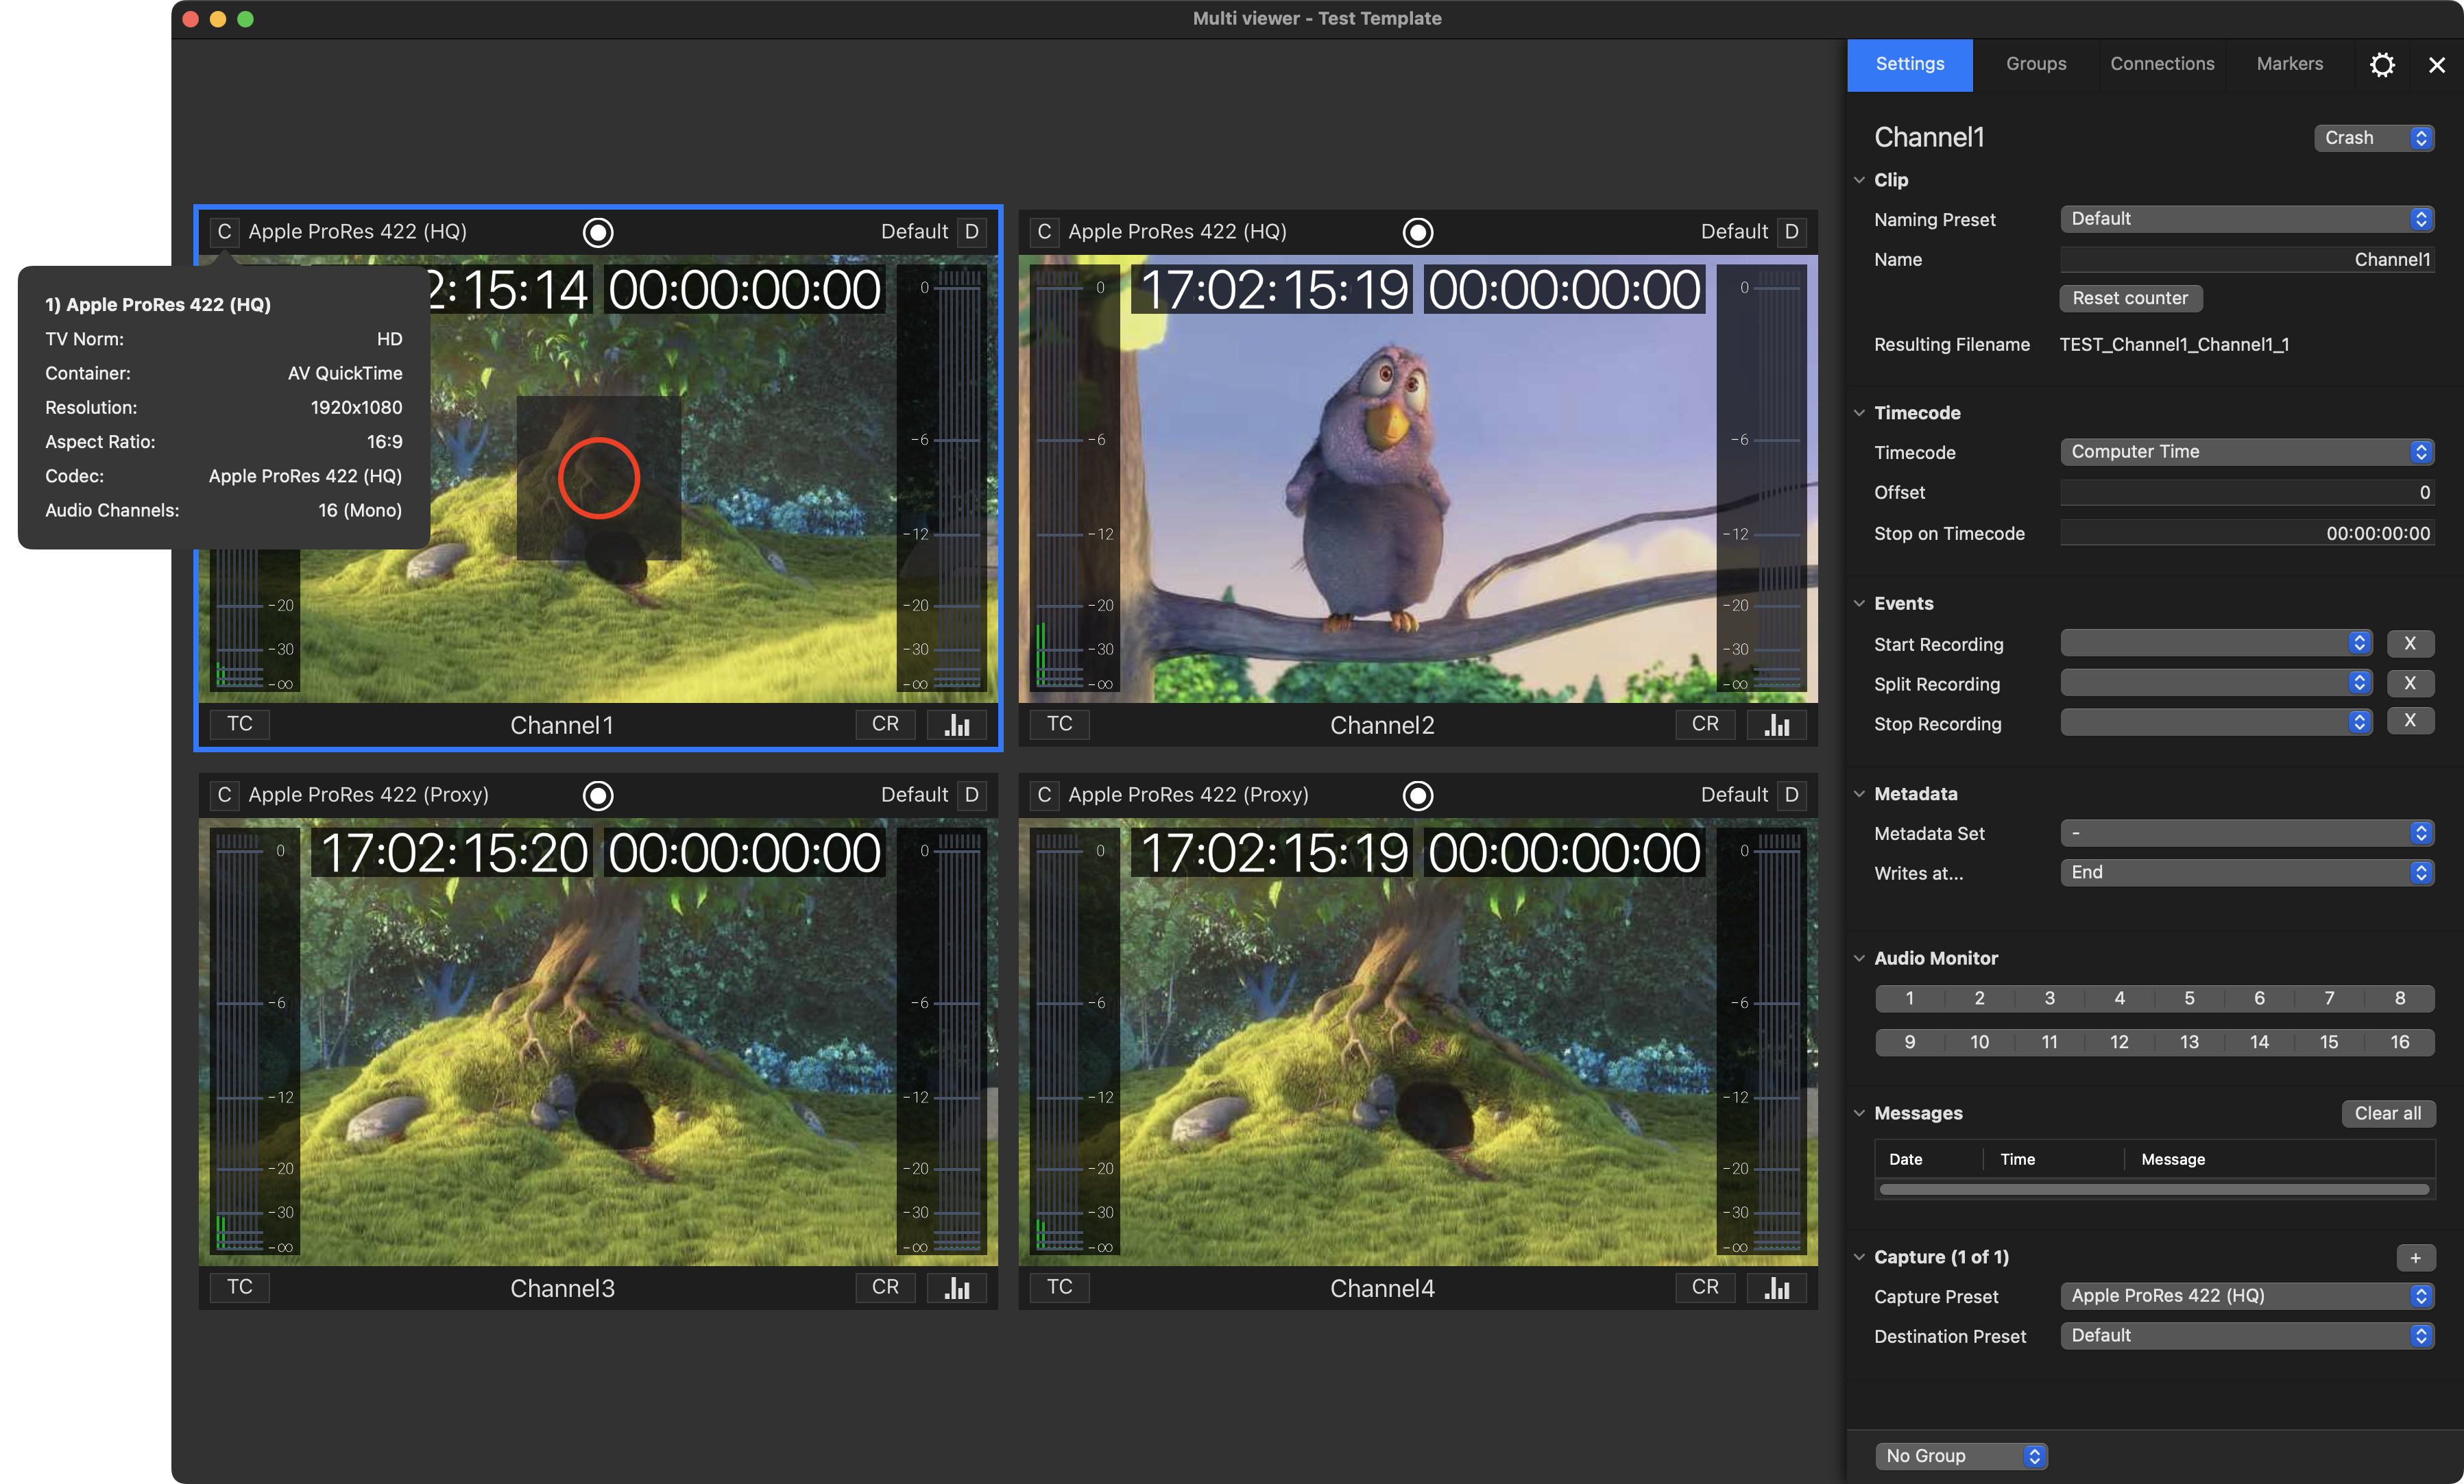The width and height of the screenshot is (2464, 1484).
Task: Collapse the Timecode section
Action: point(1859,412)
